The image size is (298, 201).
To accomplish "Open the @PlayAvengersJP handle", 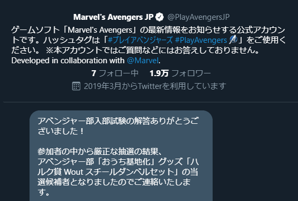I will click(199, 17).
